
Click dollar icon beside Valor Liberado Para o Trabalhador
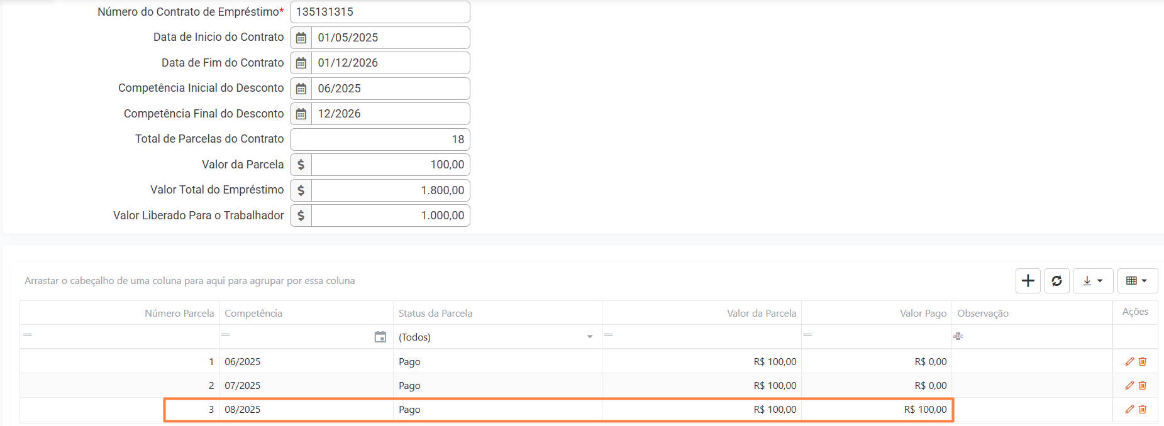(301, 216)
